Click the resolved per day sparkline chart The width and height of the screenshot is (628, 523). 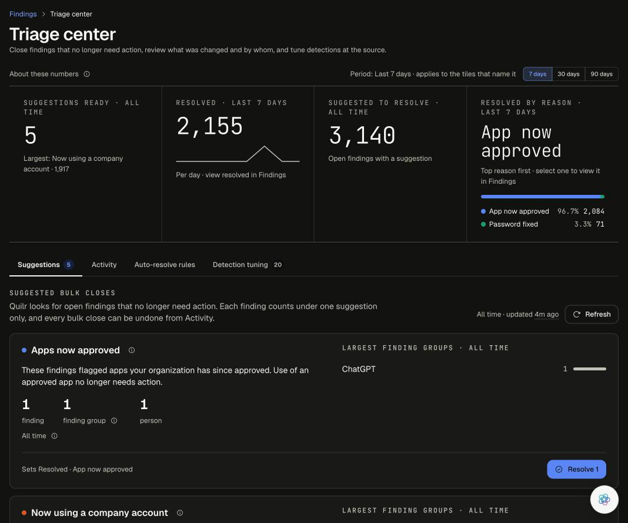click(238, 154)
